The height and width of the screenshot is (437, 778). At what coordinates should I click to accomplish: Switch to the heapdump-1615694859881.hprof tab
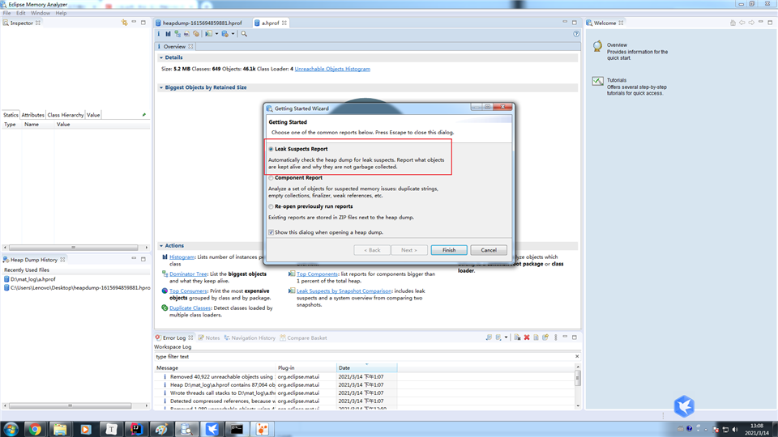[202, 23]
